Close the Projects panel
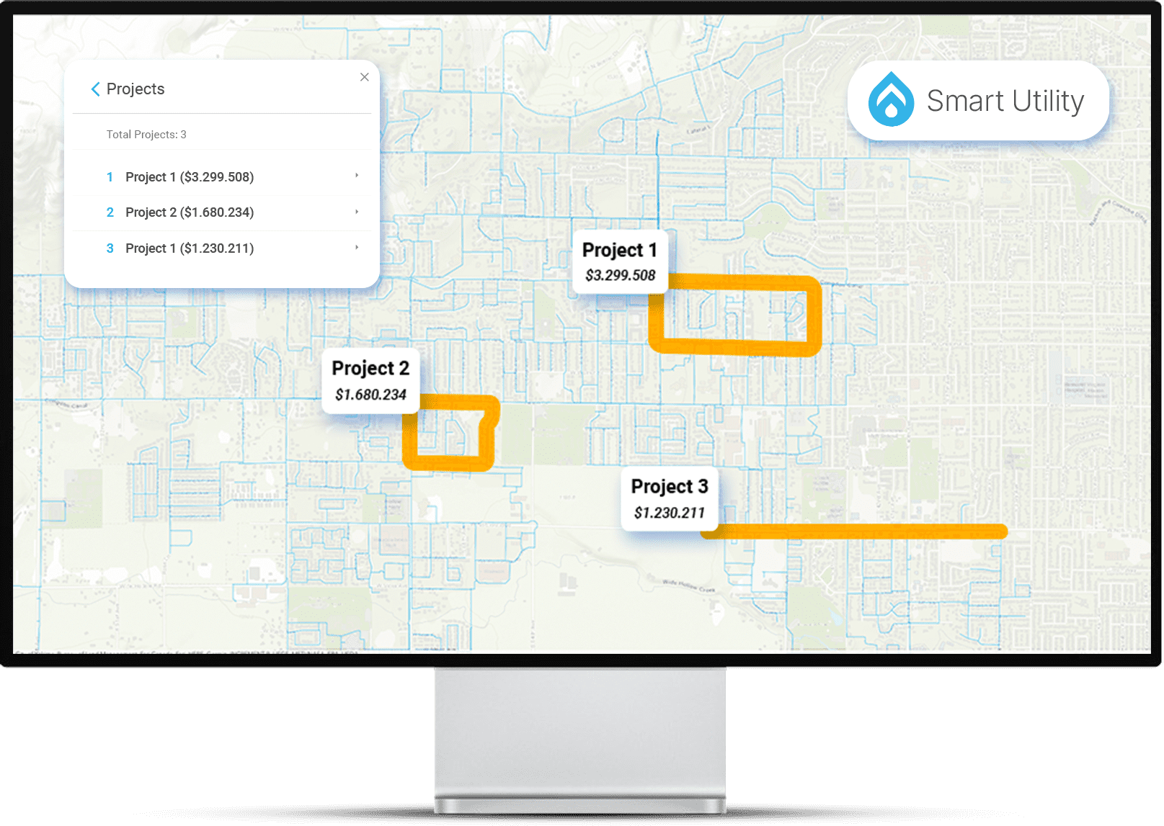Viewport: 1164px width, 826px height. [x=365, y=77]
